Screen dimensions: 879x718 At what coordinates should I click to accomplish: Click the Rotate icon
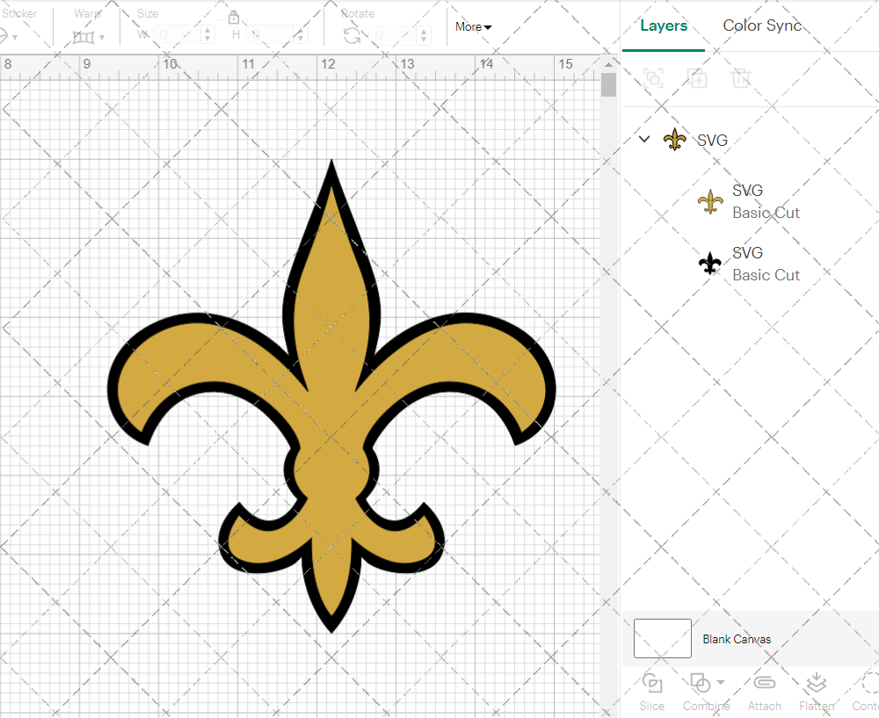coord(352,36)
